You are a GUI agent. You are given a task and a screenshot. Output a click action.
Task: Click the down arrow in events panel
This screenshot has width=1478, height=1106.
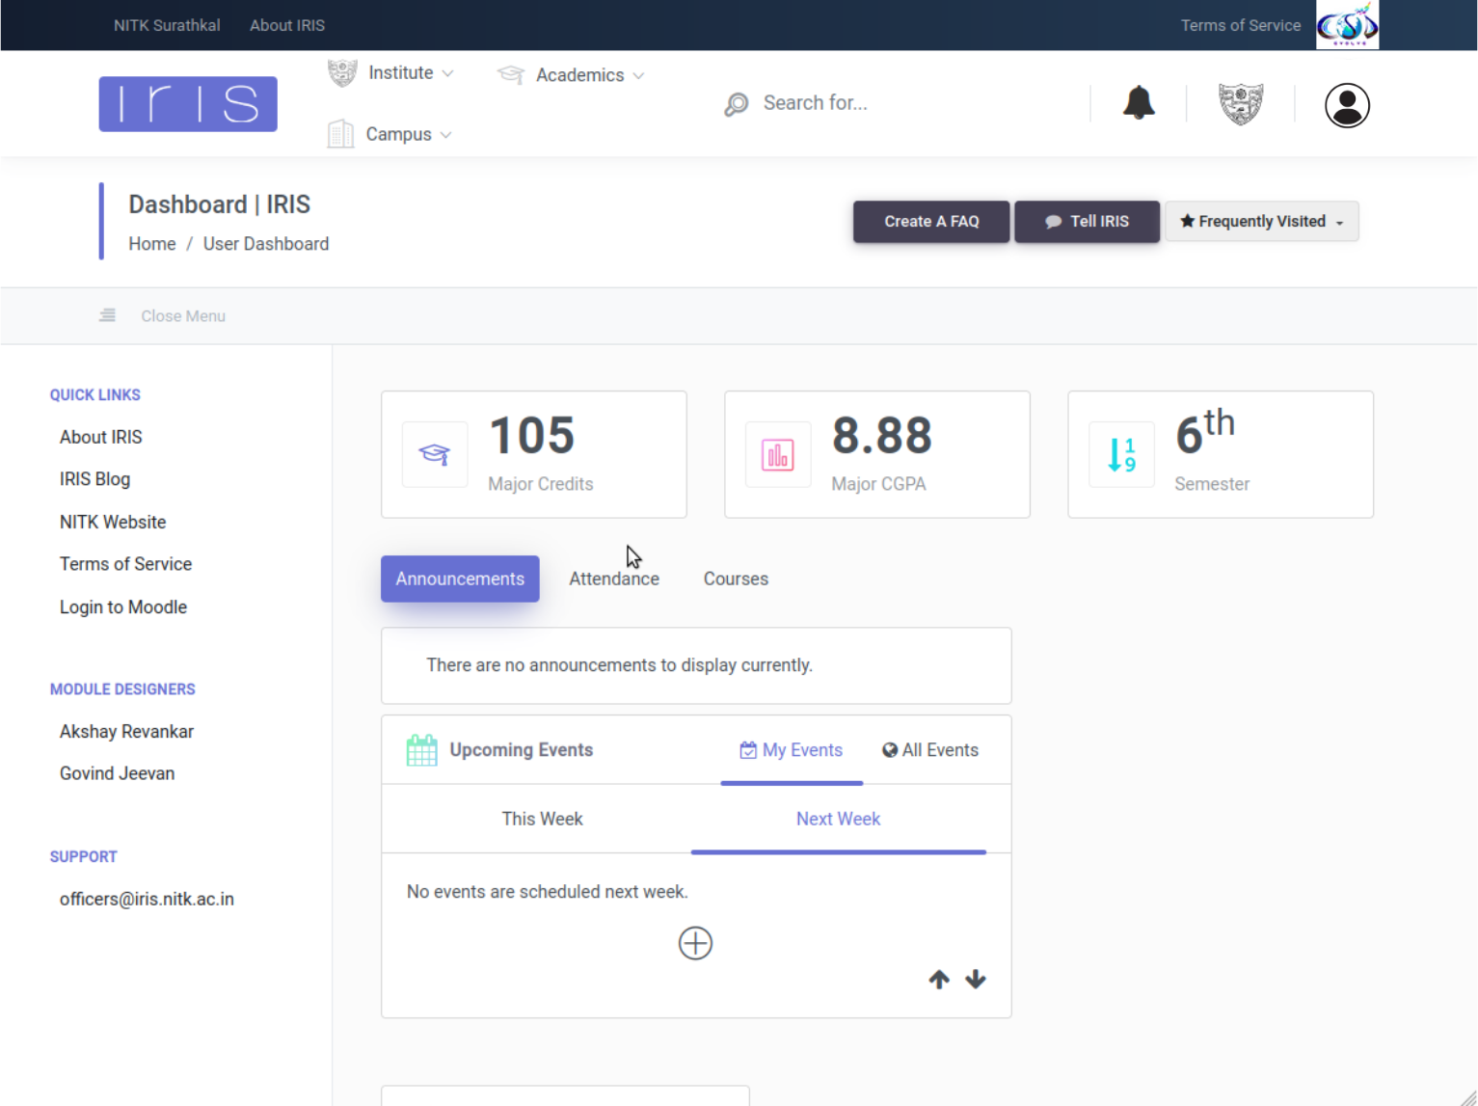tap(976, 980)
